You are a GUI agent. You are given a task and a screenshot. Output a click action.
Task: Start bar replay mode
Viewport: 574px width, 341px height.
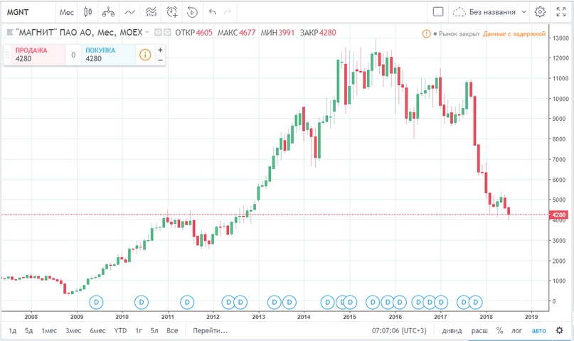point(193,12)
